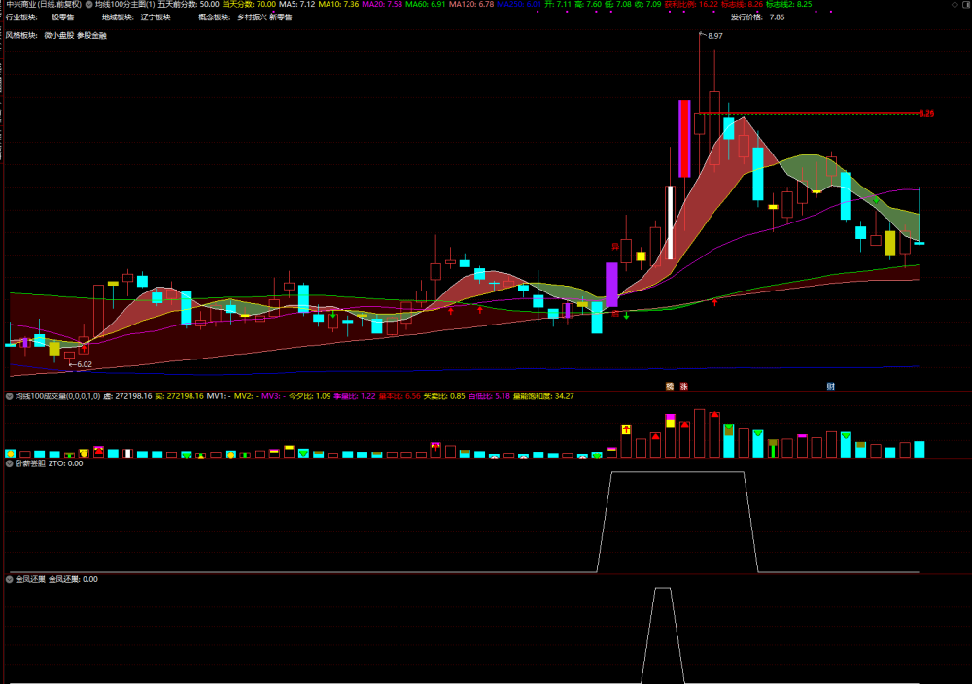The height and width of the screenshot is (684, 972).
Task: Open the 乡村振兴 concept sector link
Action: [x=252, y=17]
